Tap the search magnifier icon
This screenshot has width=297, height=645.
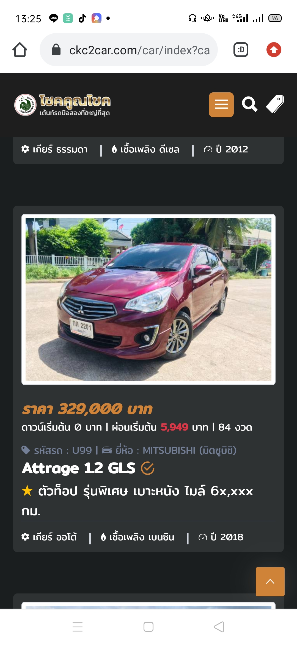coord(249,104)
